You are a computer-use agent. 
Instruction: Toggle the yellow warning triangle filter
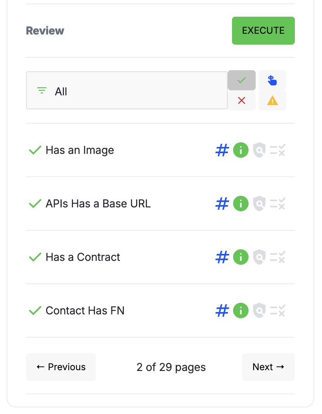pos(272,101)
